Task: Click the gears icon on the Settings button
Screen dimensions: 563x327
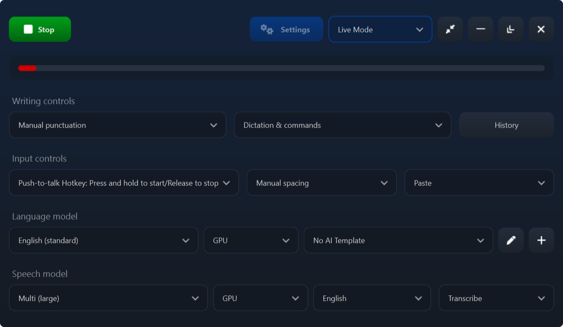Action: 266,29
